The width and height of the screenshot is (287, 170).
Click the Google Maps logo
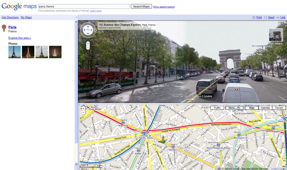(x=19, y=6)
